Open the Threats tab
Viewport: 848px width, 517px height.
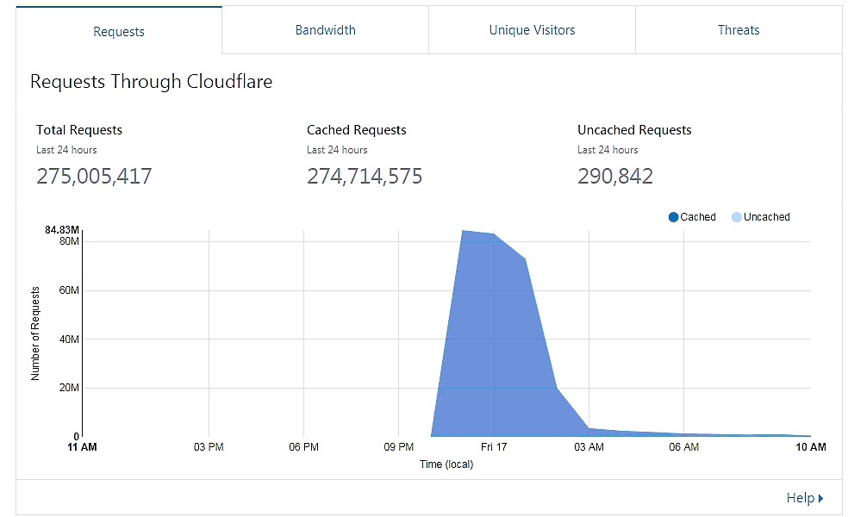coord(738,30)
